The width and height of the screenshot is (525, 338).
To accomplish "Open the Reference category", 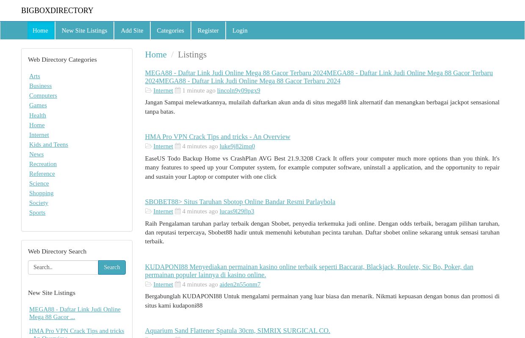I will point(42,174).
